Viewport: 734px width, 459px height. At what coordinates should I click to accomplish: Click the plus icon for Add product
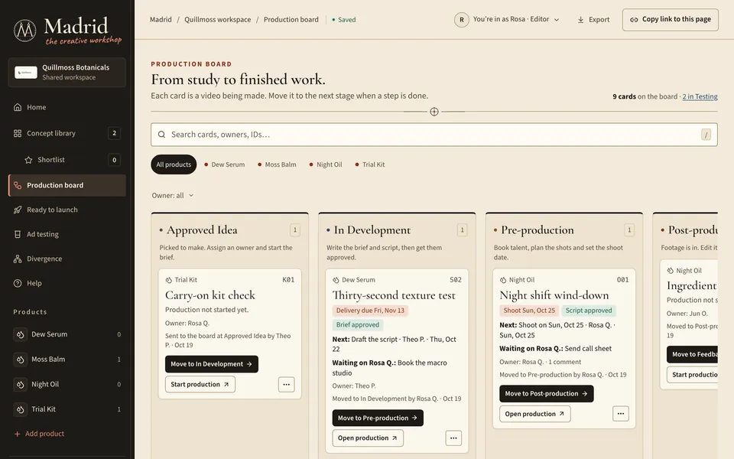pyautogui.click(x=18, y=434)
